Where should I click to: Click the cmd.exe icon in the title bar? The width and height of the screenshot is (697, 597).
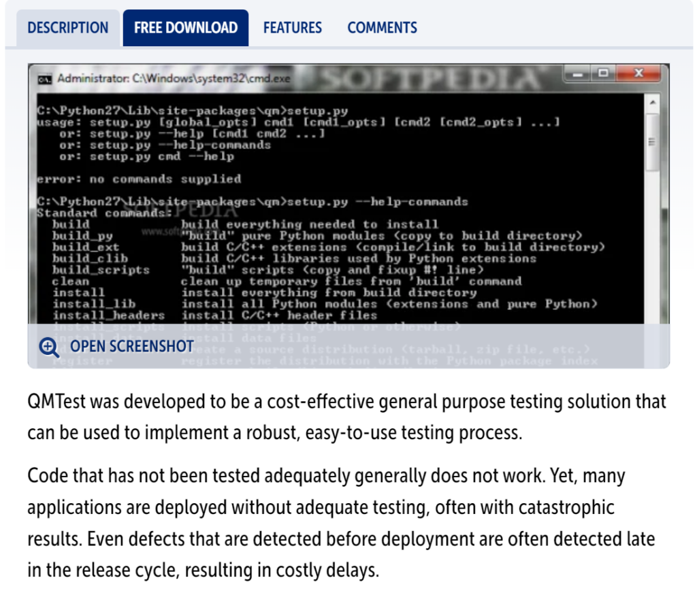pos(44,79)
